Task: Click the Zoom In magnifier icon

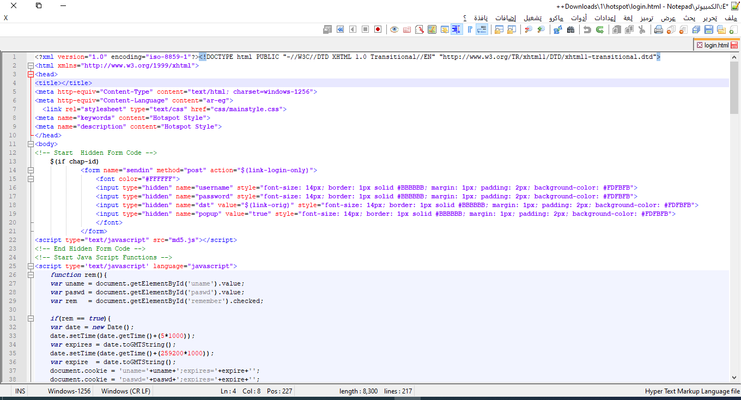Action: [540, 29]
